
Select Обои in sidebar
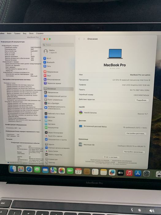48,120
